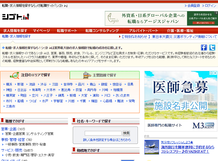The height and width of the screenshot is (161, 218).
Task: Select the 難波 area link
Action: (120, 101)
